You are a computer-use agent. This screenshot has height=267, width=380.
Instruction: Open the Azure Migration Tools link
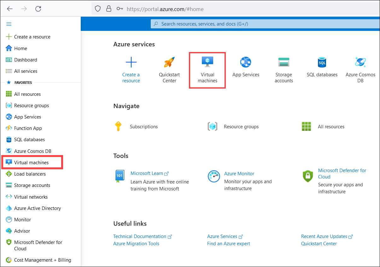136,244
